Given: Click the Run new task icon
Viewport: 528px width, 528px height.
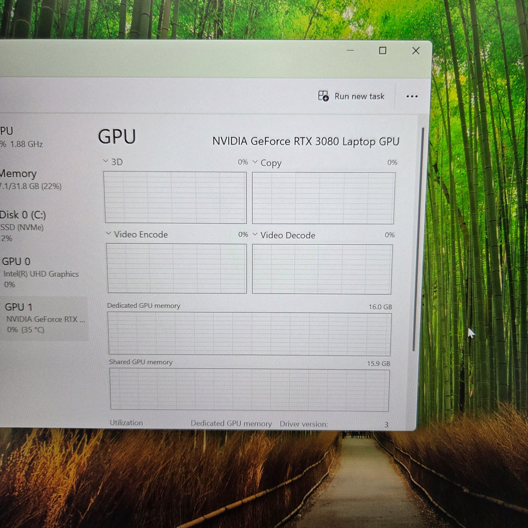Looking at the screenshot, I should [323, 96].
